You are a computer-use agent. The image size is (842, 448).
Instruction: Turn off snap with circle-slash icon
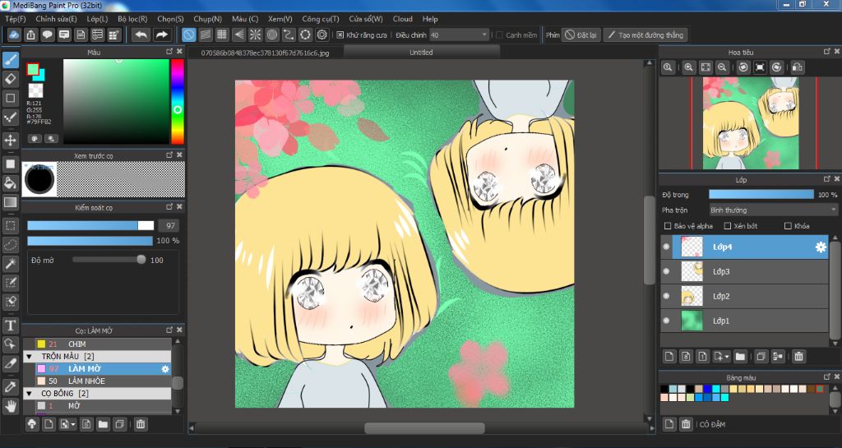pyautogui.click(x=188, y=35)
